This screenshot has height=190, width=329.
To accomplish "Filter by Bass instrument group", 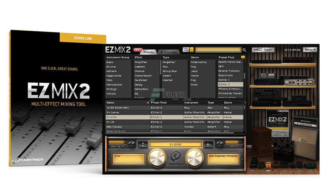I will (x=110, y=62).
